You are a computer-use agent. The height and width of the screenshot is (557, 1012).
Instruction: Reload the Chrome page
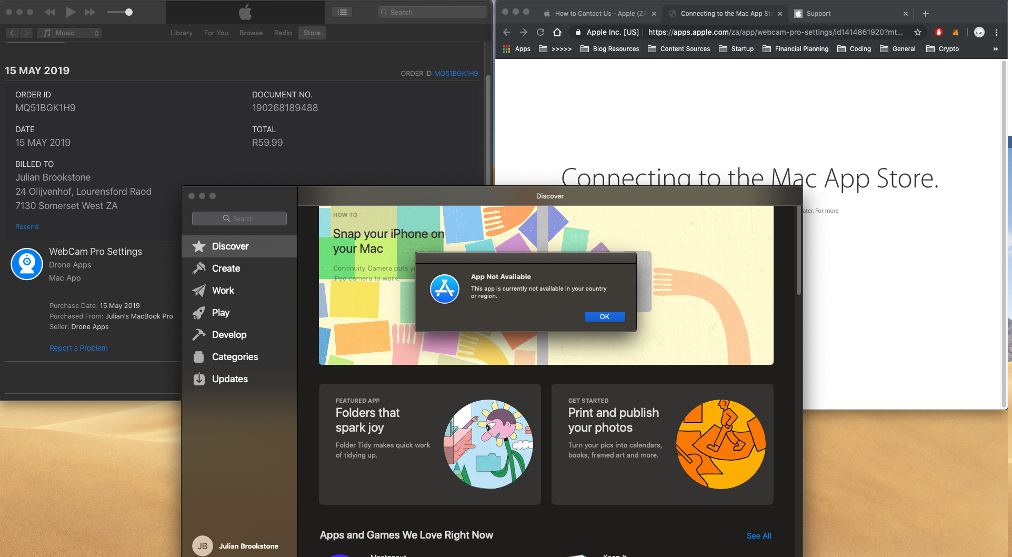click(x=540, y=32)
